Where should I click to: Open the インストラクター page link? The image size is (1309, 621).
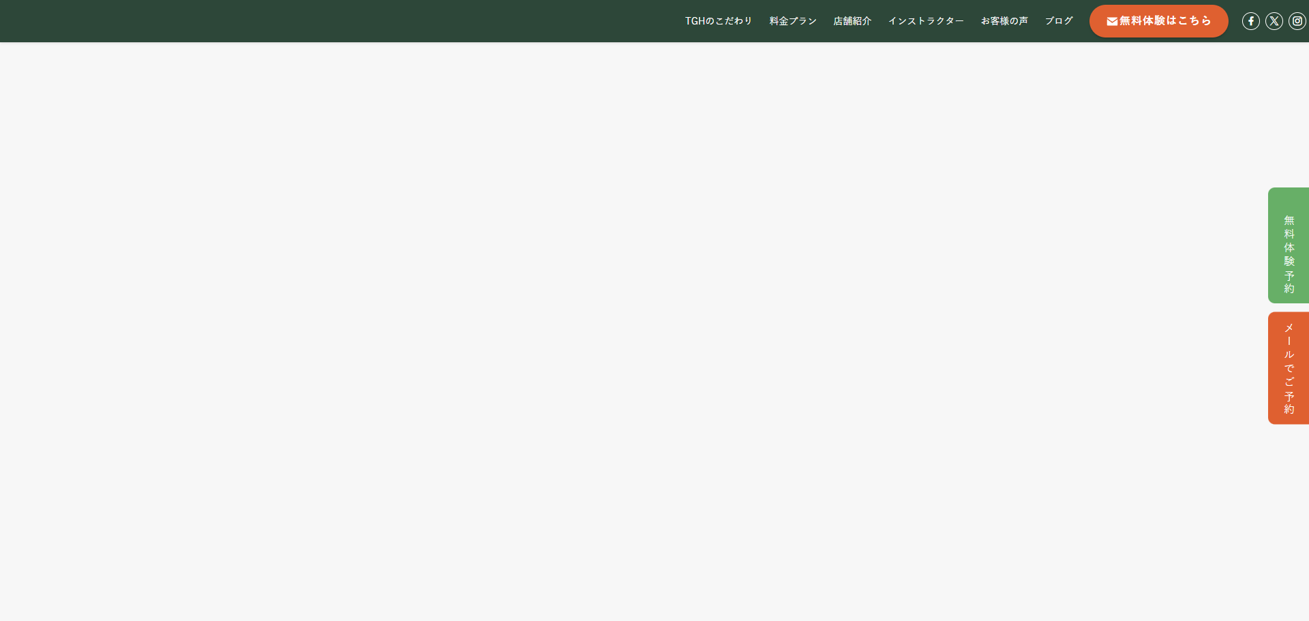tap(926, 21)
